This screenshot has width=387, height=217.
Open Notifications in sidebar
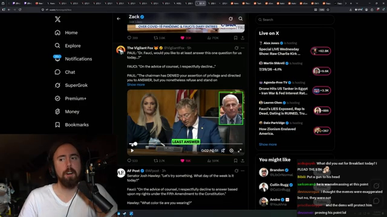tap(73, 59)
